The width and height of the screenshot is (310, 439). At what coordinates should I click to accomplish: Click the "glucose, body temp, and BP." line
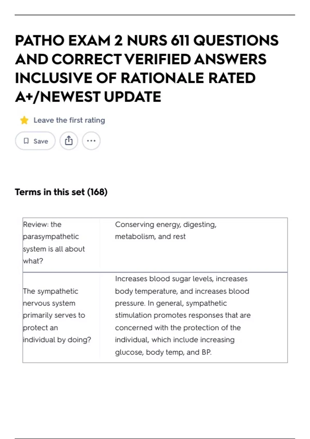point(163,352)
